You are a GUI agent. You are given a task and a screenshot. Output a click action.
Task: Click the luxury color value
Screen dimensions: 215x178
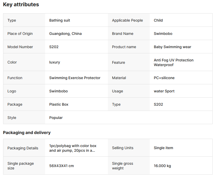tap(55, 62)
